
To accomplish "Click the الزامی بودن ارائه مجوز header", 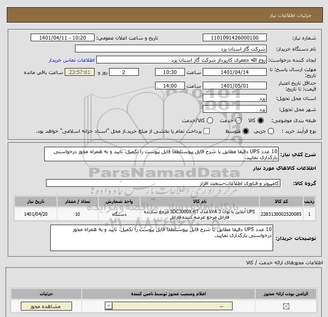I will [x=286, y=294].
